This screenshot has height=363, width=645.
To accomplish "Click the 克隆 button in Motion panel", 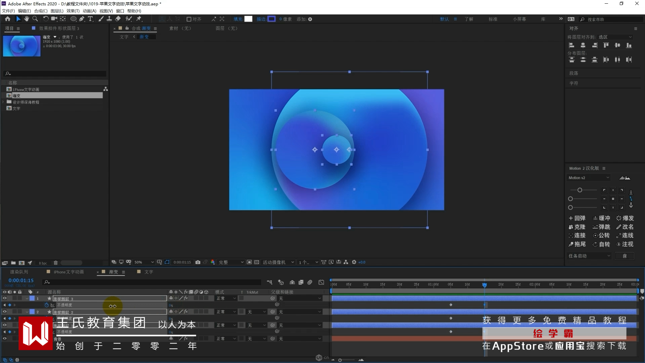I will pos(577,227).
